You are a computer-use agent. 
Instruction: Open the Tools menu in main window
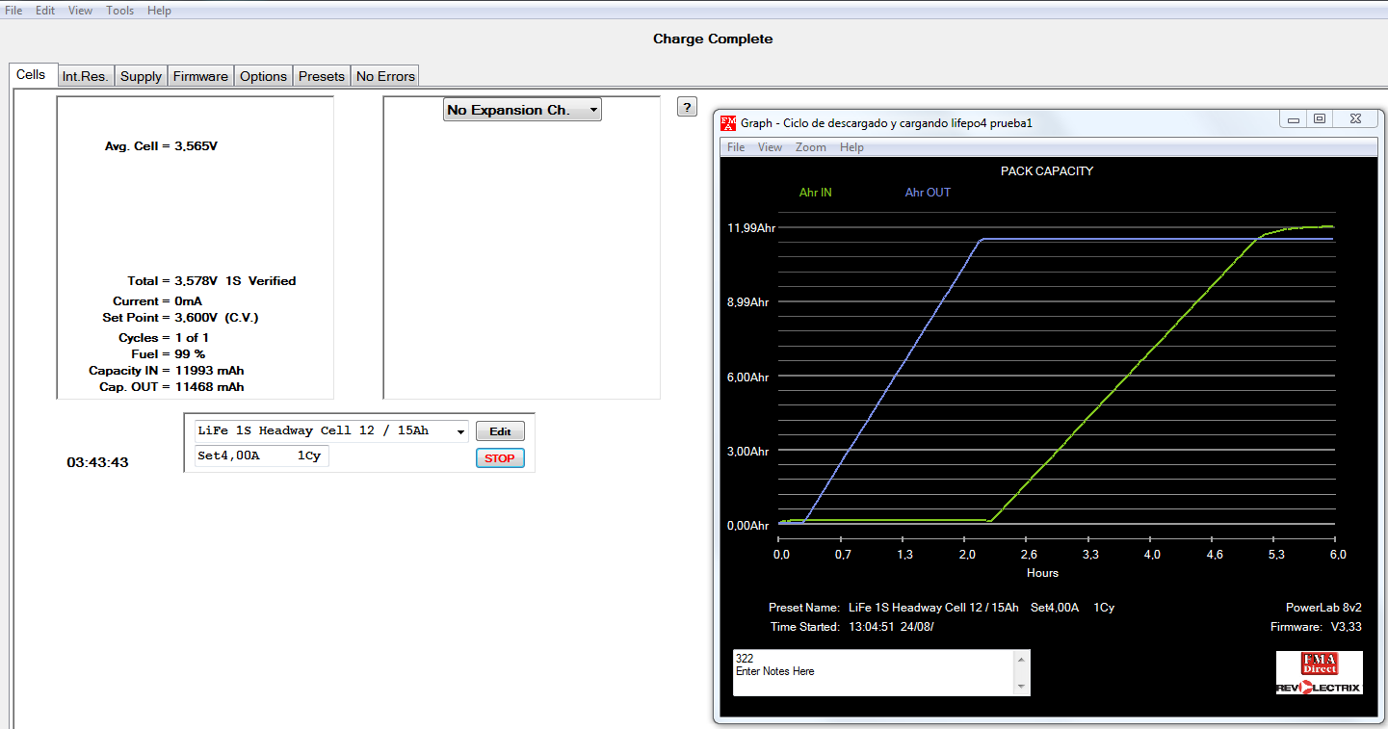(120, 11)
